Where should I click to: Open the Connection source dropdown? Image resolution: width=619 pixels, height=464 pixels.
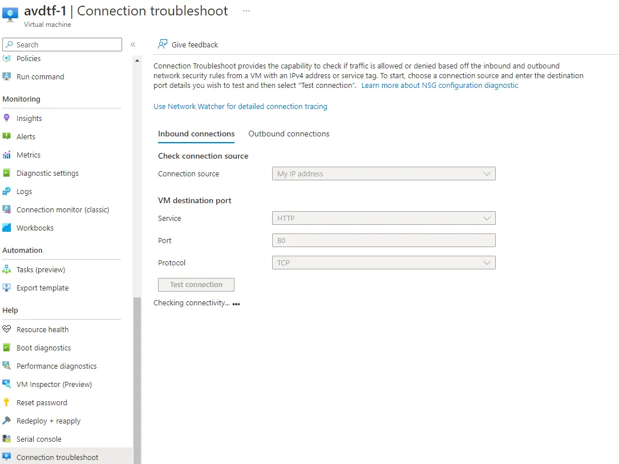[x=383, y=174]
